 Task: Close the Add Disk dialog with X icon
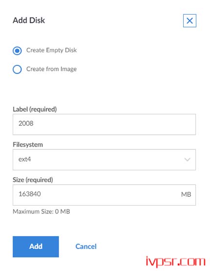tap(189, 21)
